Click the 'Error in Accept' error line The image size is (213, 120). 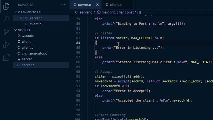[x=126, y=91]
